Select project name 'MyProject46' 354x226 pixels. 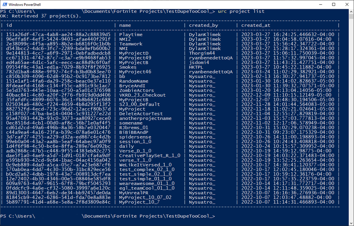(x=135, y=72)
